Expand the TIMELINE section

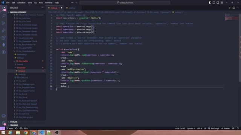pos(14,125)
